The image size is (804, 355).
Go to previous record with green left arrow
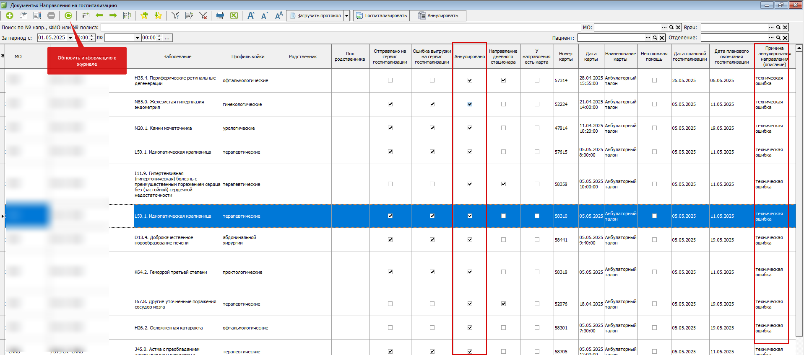99,15
